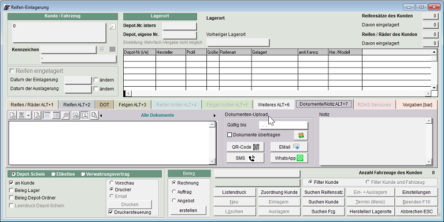Click the green-orange transfer arrows icon
This screenshot has width=444, height=222.
[301, 135]
